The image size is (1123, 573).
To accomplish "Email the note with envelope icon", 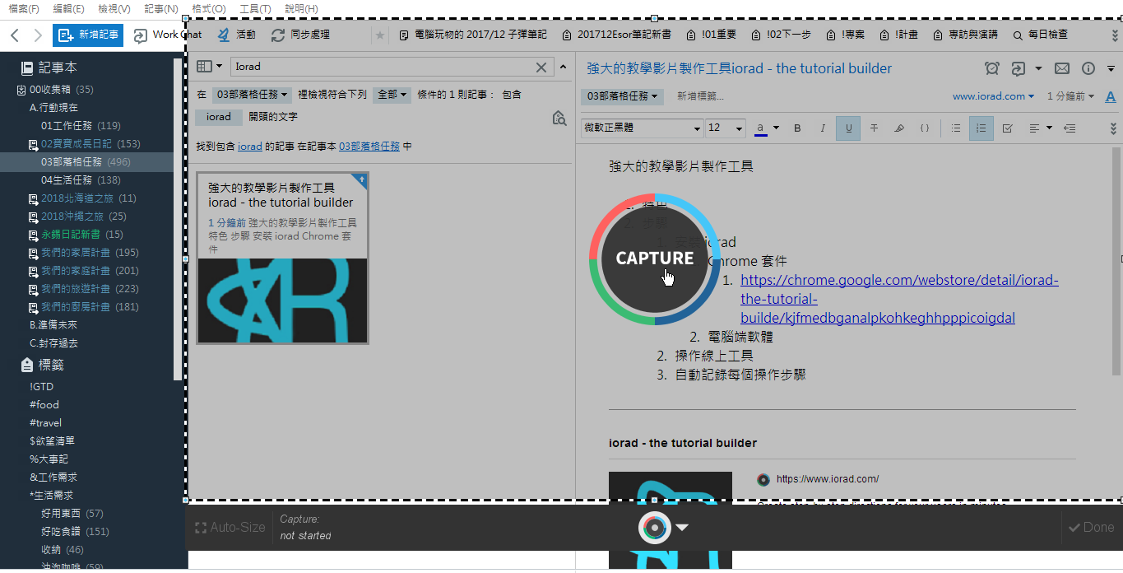I will click(x=1062, y=68).
